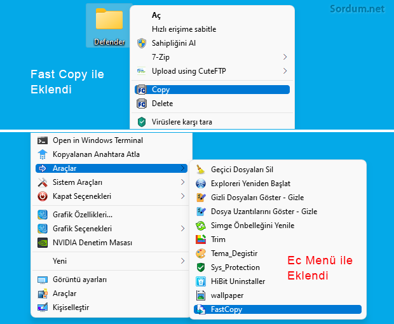The width and height of the screenshot is (394, 324).
Task: Expand the Upload using CuteFTP arrow
Action: (x=285, y=71)
